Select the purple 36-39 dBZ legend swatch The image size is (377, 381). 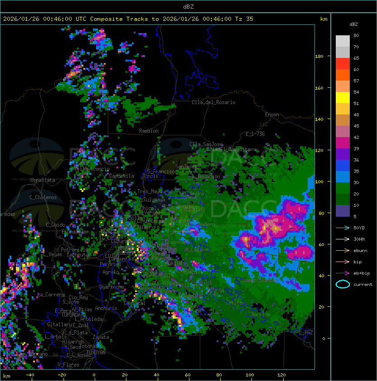(x=343, y=154)
